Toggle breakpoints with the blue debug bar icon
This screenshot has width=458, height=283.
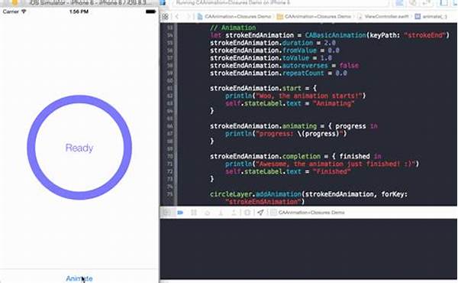pyautogui.click(x=180, y=213)
